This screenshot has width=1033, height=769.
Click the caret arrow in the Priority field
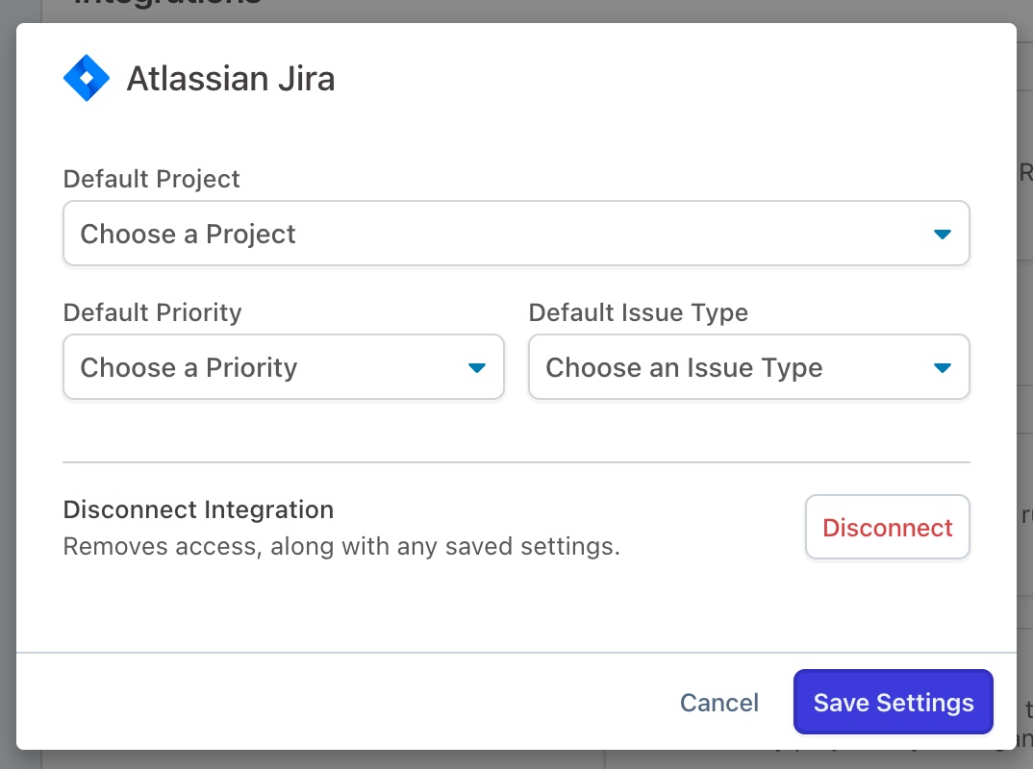tap(477, 368)
